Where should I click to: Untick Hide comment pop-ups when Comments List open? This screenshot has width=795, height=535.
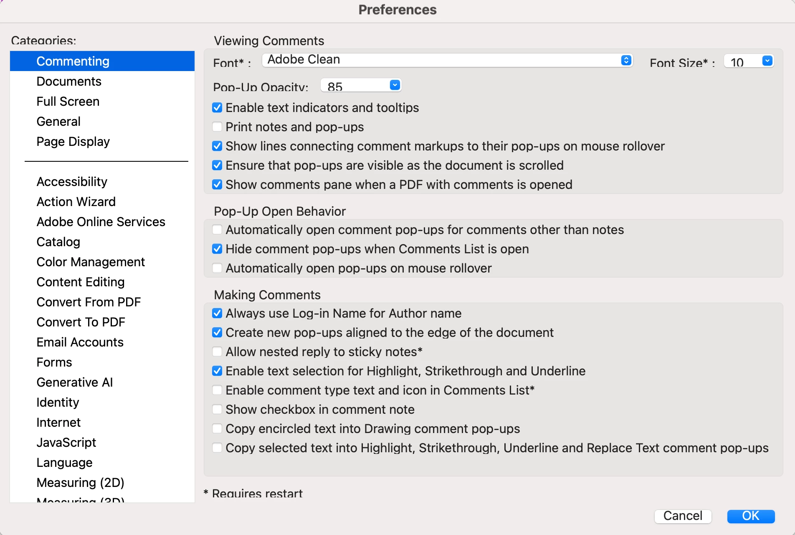tap(217, 249)
